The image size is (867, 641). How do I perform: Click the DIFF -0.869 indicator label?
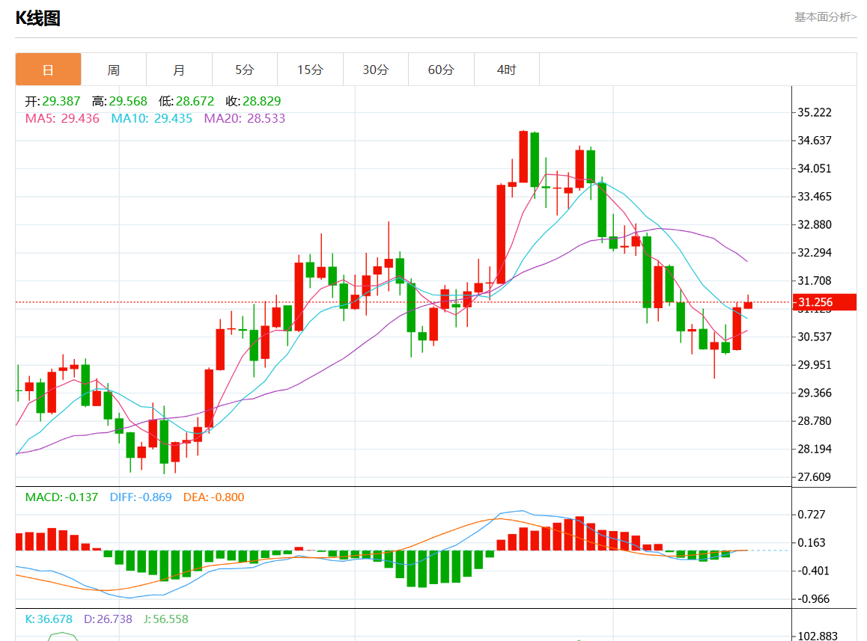(141, 497)
